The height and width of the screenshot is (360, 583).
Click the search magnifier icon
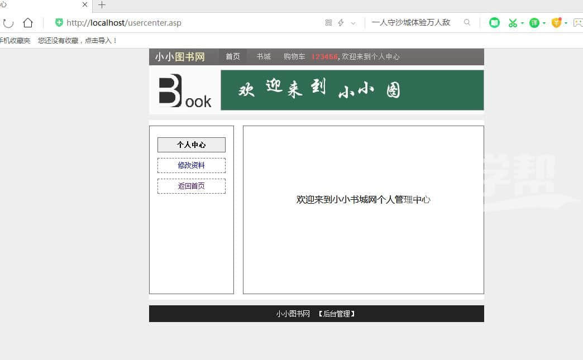click(467, 23)
